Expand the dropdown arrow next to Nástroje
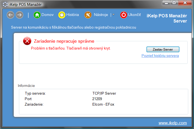This screenshot has width=194, height=129. (x=113, y=15)
